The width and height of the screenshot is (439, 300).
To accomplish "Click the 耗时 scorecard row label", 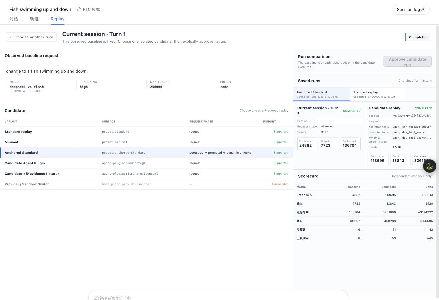I will pos(300,221).
